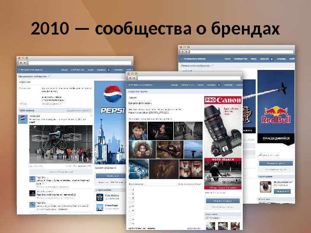The width and height of the screenshot is (311, 233).
Task: Click the black-and-white bench photo under ФОТО НЕДЕЛИ
Action: pos(223,173)
